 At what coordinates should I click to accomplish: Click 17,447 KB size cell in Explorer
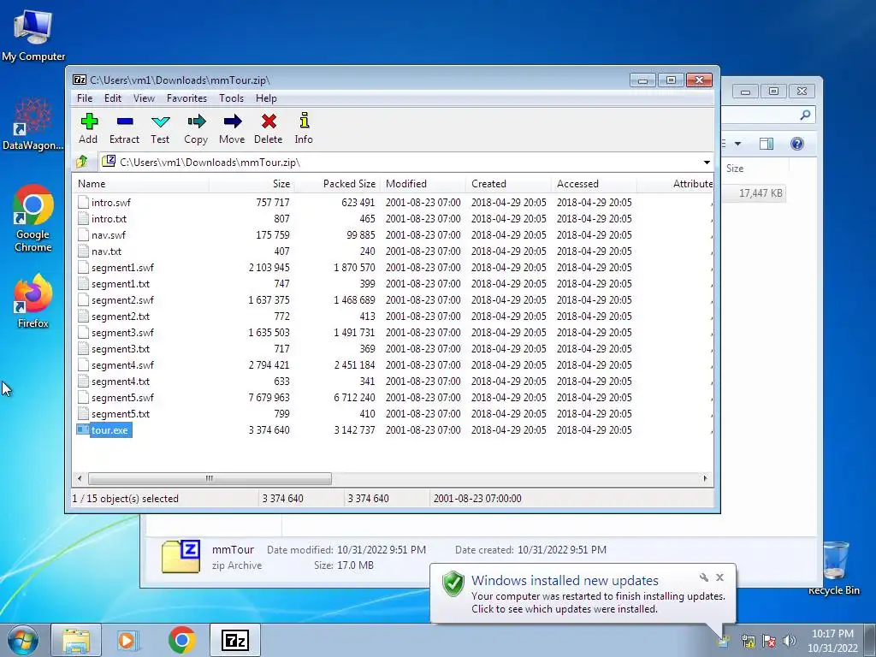[x=761, y=193]
